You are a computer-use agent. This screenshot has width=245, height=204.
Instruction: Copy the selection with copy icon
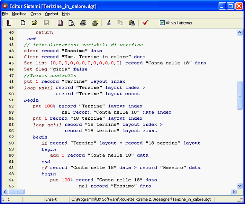click(120, 23)
